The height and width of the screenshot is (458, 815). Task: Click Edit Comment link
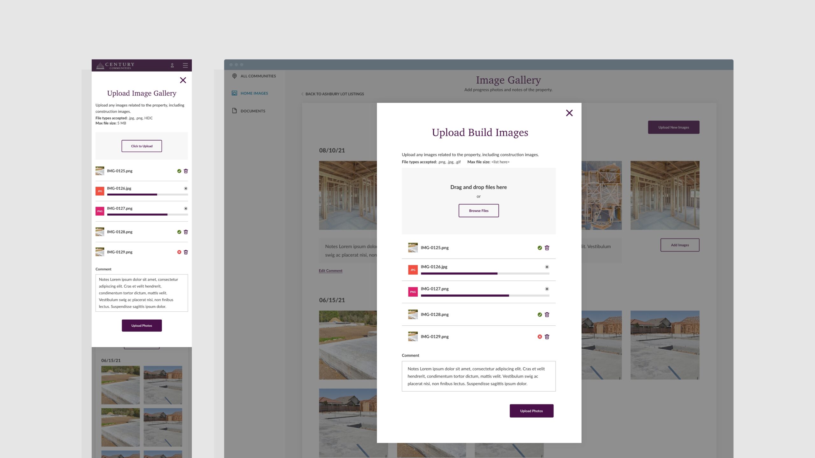point(330,271)
